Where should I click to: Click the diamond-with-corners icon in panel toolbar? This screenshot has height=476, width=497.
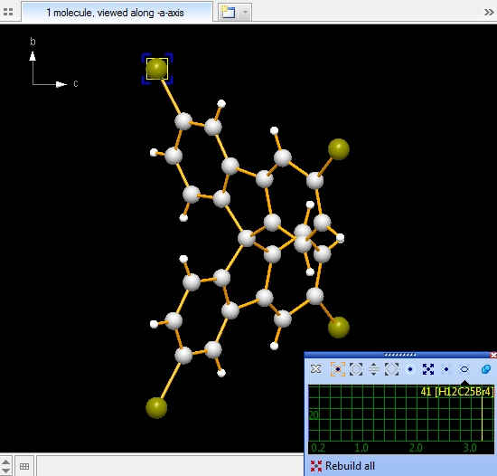coord(392,369)
